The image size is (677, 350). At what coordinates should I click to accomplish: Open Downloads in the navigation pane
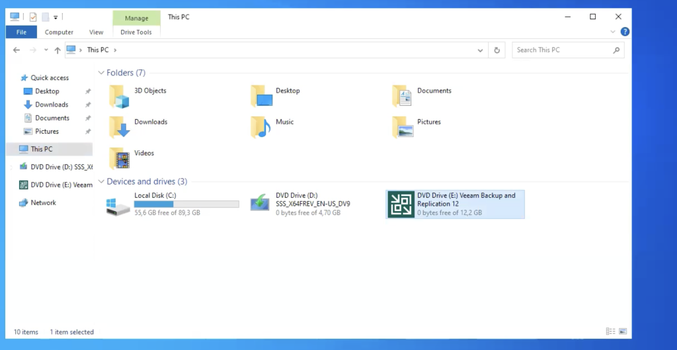tap(52, 105)
